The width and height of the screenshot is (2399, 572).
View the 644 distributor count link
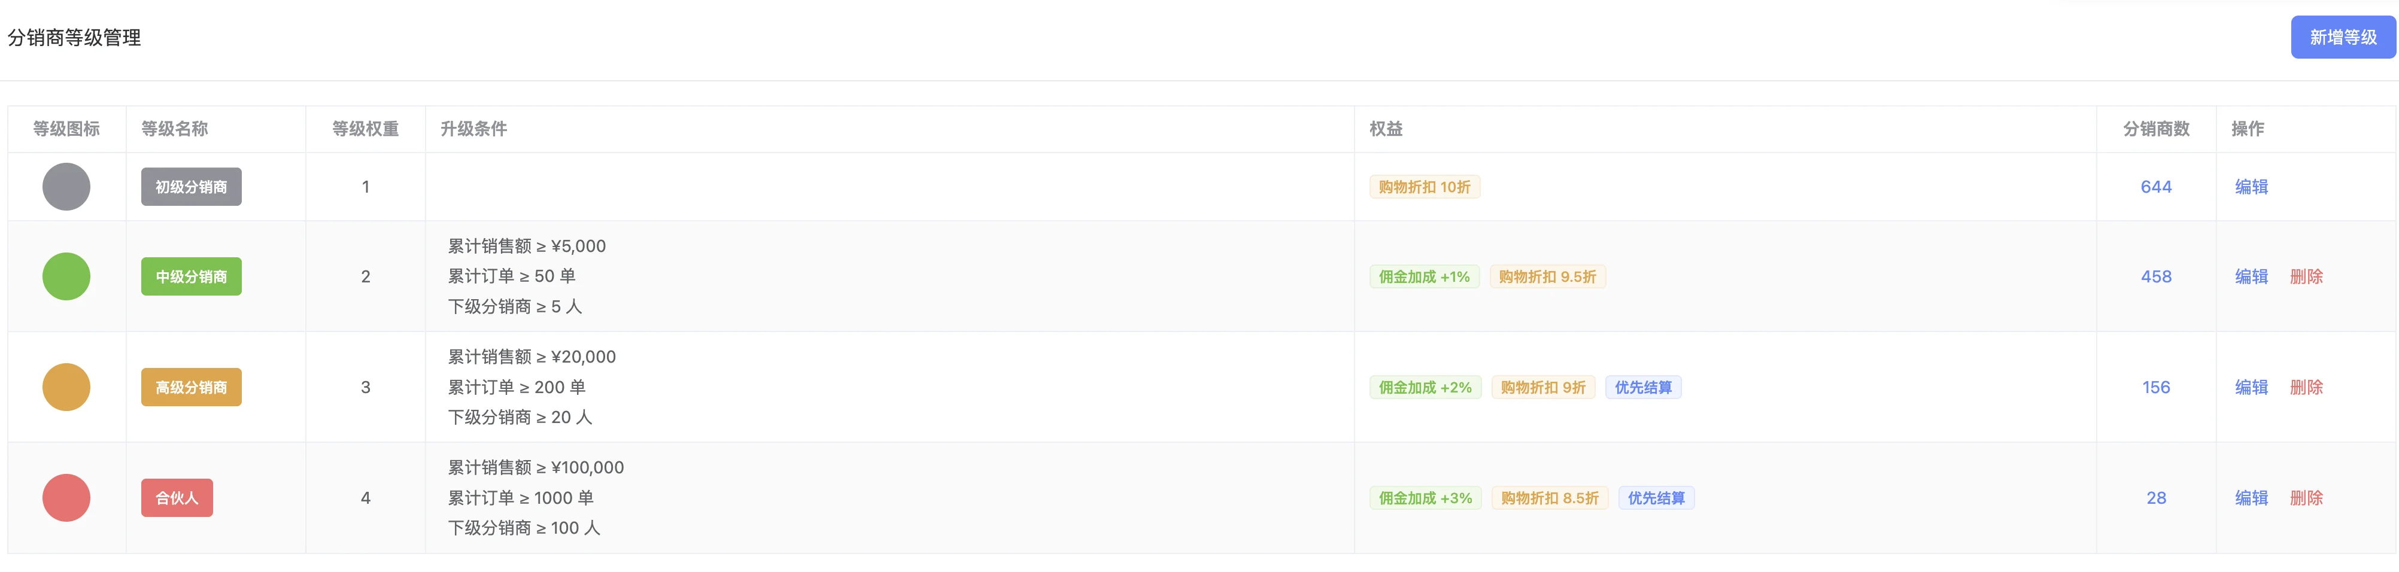pyautogui.click(x=2156, y=186)
